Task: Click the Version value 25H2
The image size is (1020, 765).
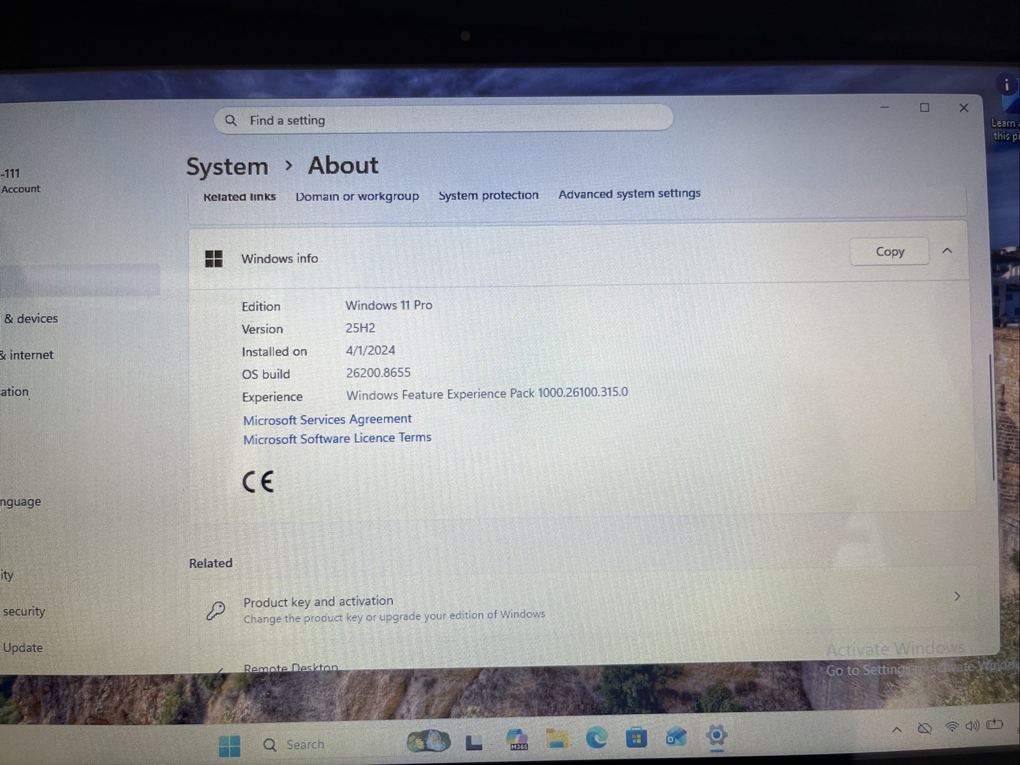Action: click(x=360, y=328)
